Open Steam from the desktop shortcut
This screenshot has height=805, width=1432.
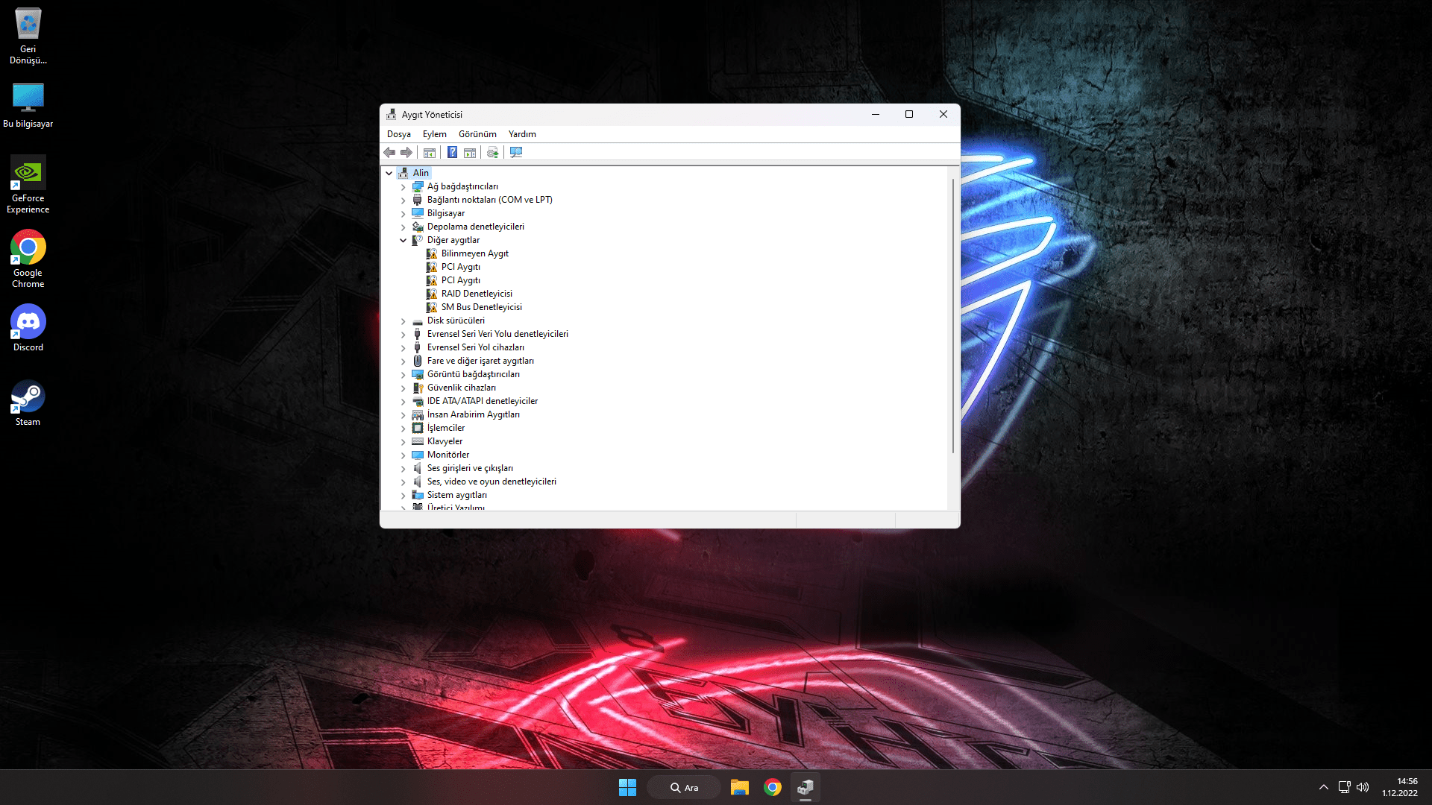pyautogui.click(x=28, y=403)
